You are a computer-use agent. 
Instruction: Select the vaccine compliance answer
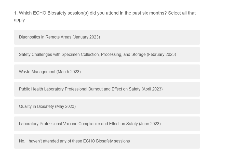[90, 124]
